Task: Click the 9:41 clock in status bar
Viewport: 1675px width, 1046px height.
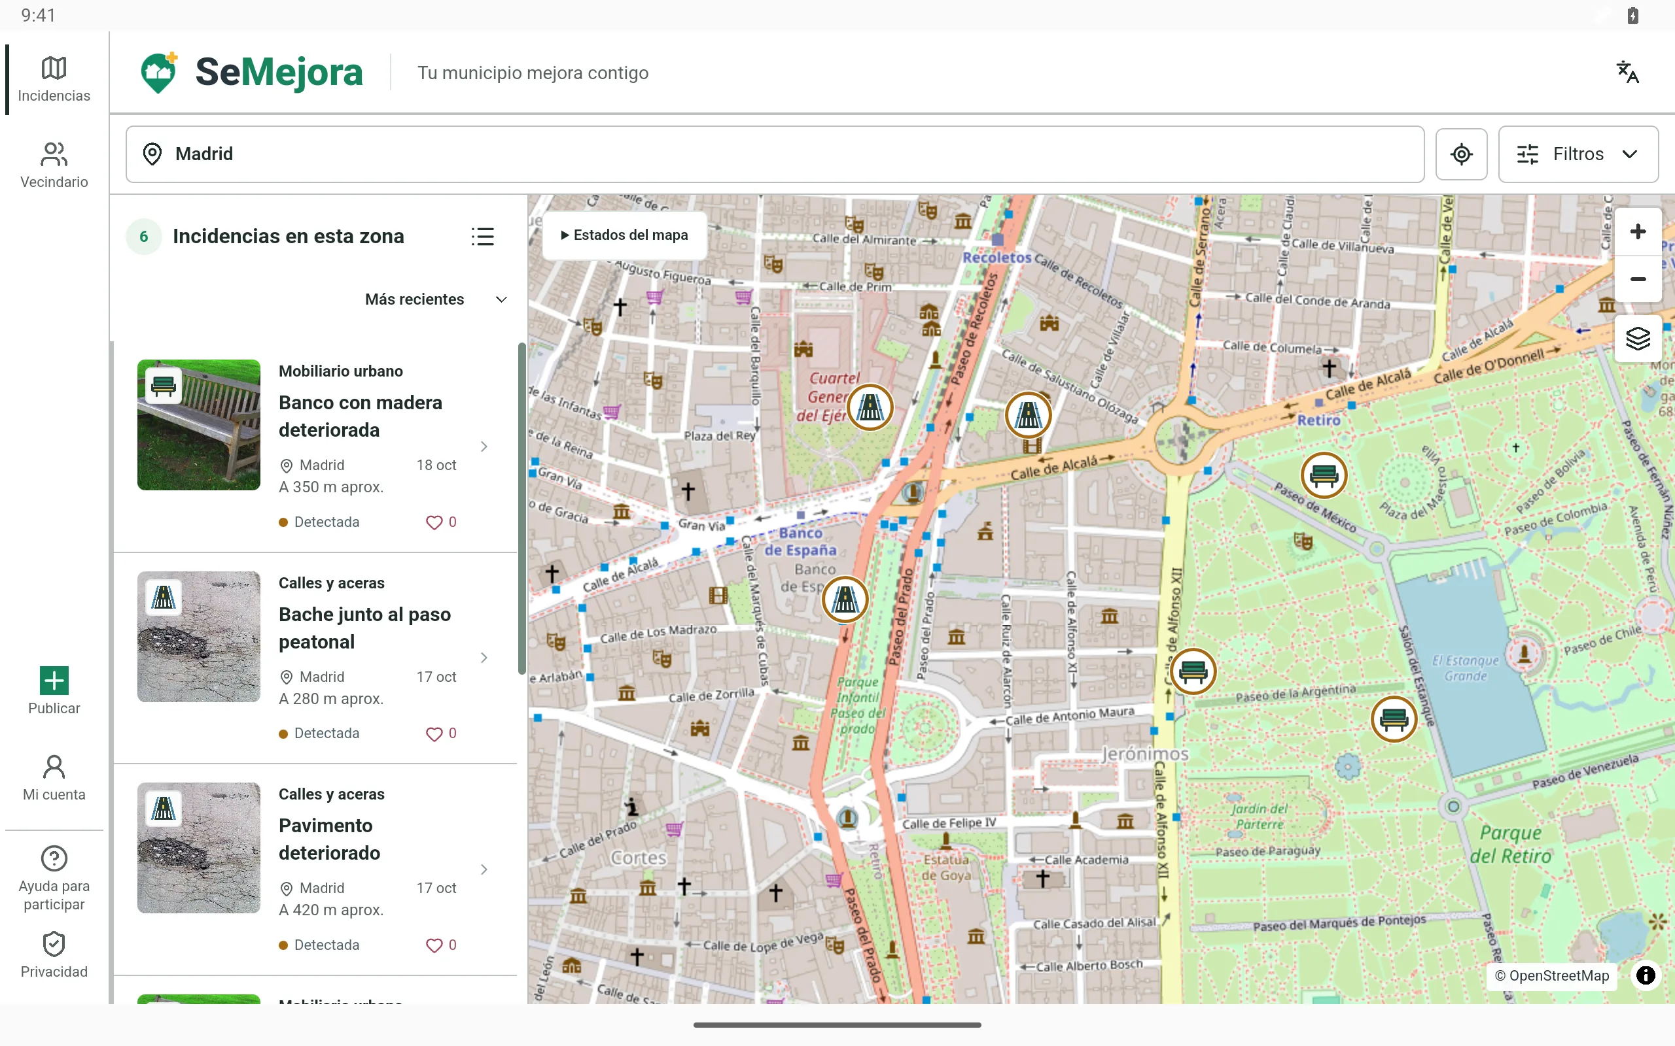Action: click(38, 15)
